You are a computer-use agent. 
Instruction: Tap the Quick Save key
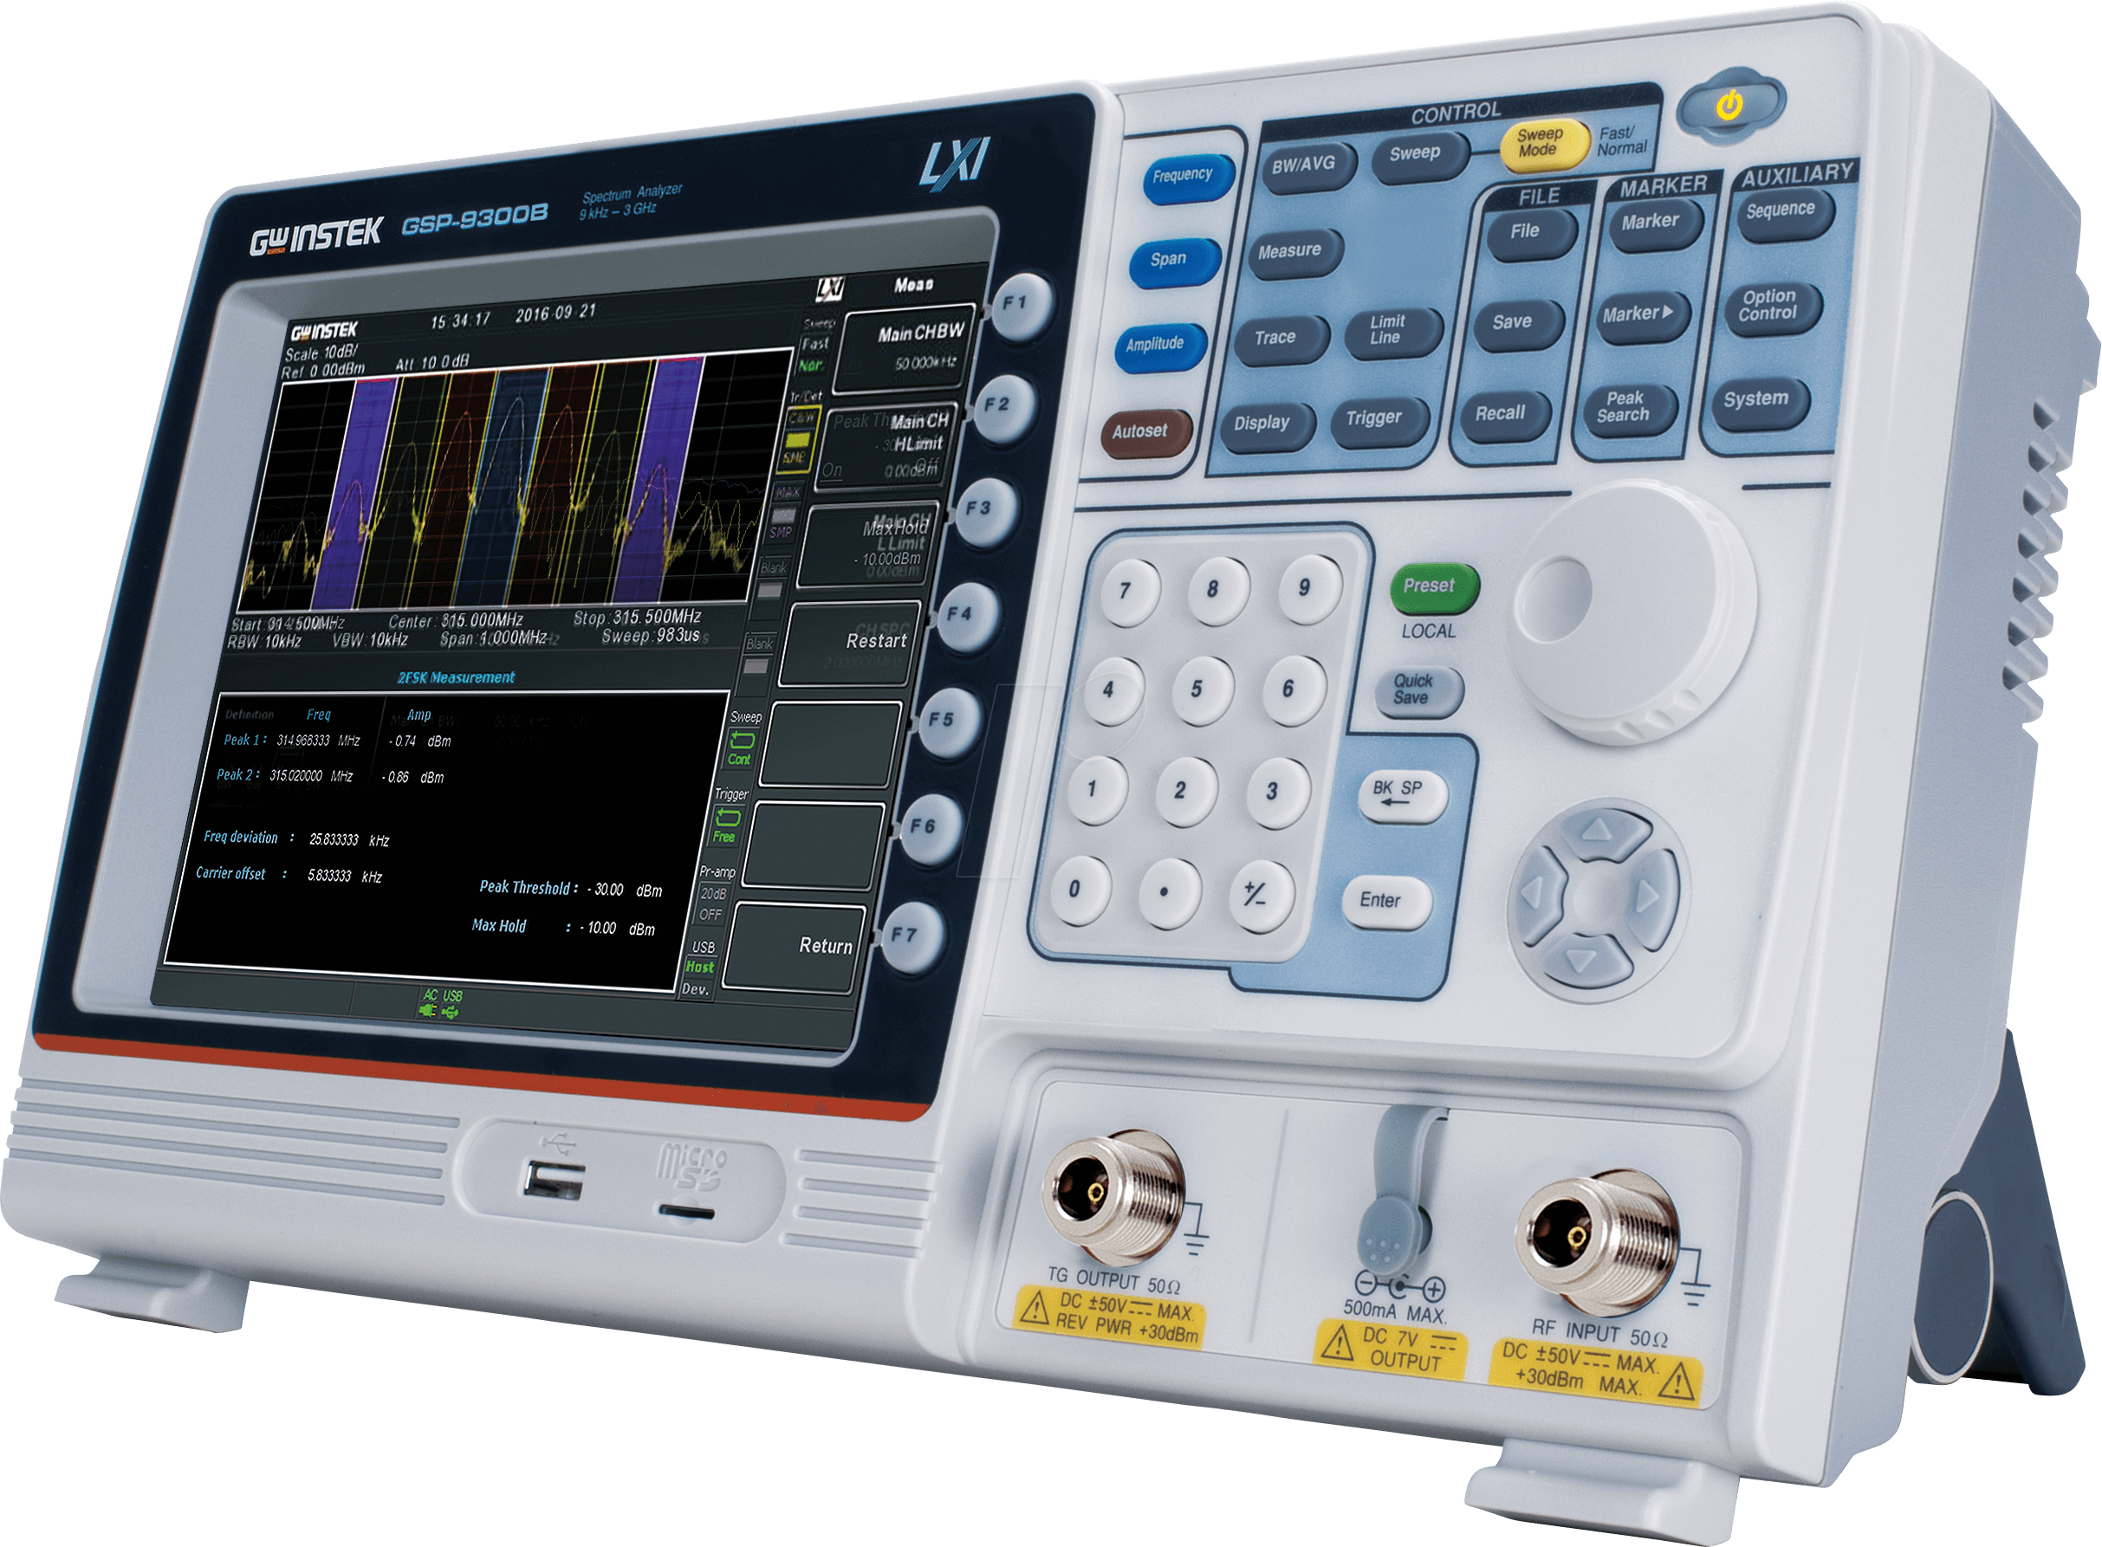point(1418,690)
